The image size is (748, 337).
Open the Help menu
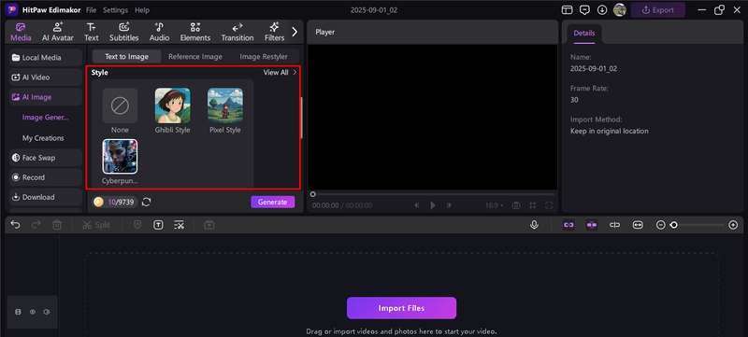tap(142, 10)
